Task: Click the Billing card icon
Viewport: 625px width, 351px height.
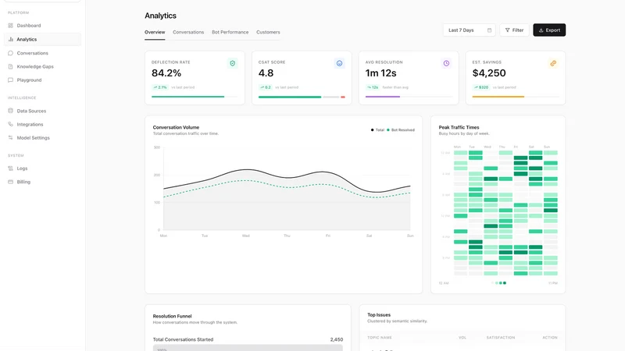Action: point(10,182)
